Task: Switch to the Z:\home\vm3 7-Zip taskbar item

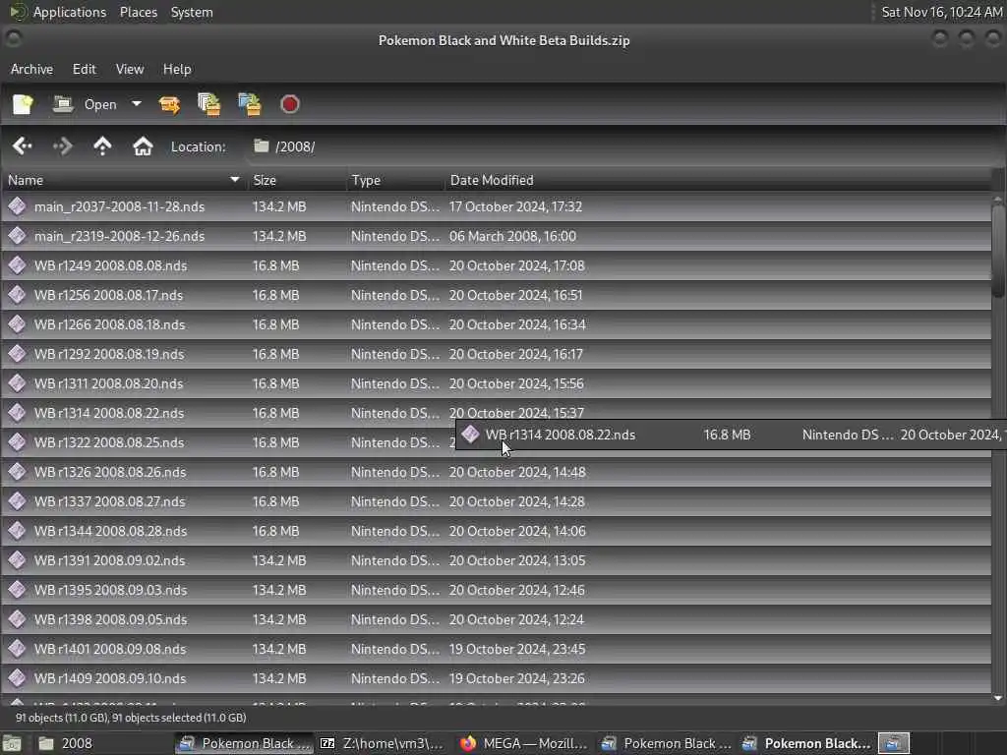Action: coord(383,743)
